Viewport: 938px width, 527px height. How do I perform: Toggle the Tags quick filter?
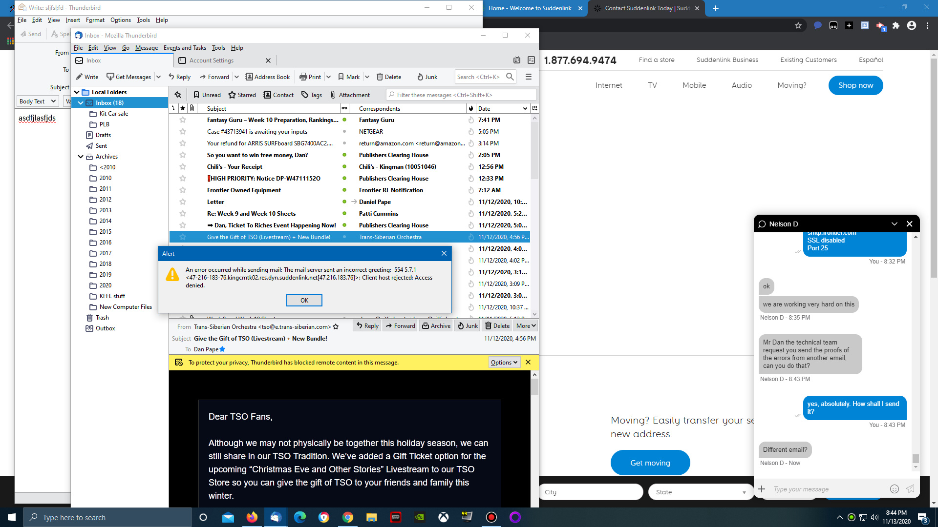tap(312, 95)
